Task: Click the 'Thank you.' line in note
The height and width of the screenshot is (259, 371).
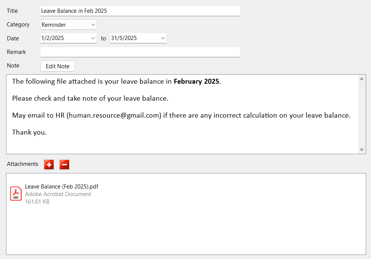Action: (29, 132)
